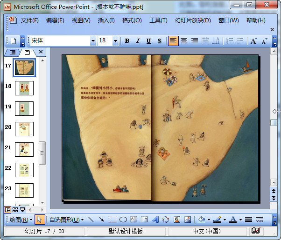Select the Line drawing tool
Viewport: 281px width, 240px height.
click(91, 220)
